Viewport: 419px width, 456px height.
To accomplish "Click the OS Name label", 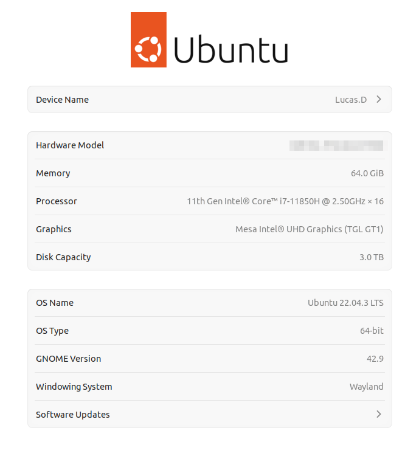I will 55,303.
